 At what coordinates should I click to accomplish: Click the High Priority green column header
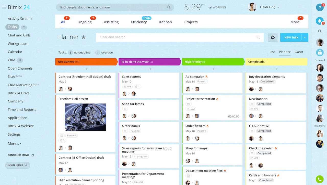213,62
